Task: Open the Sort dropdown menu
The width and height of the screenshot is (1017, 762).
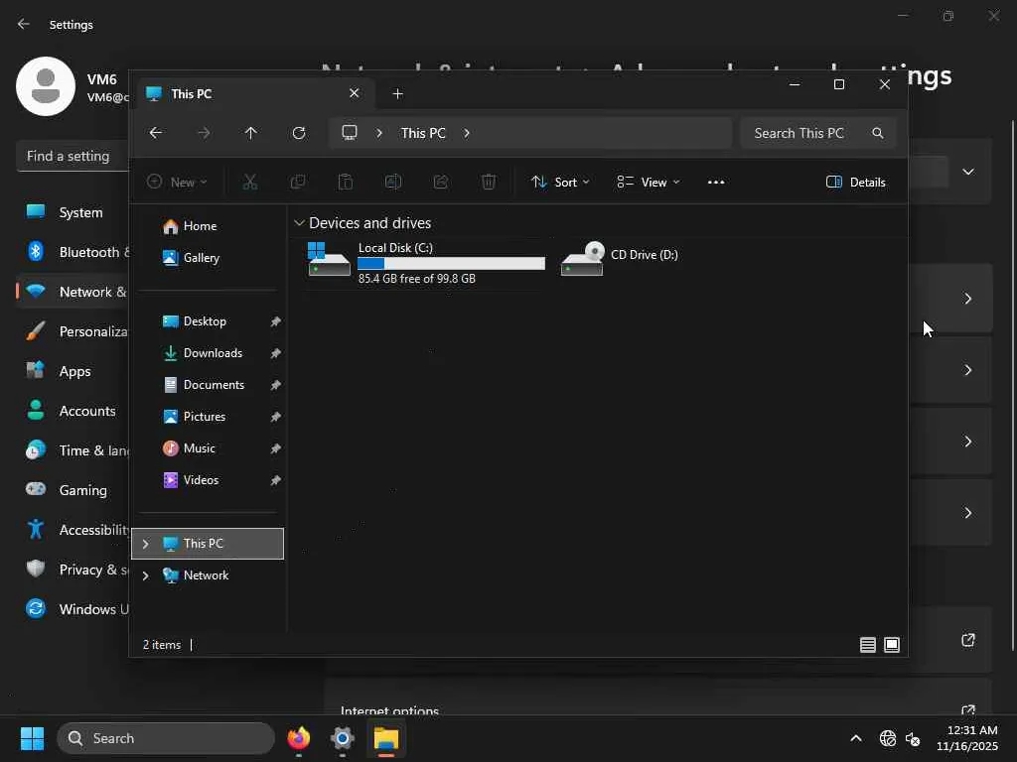Action: [x=560, y=183]
